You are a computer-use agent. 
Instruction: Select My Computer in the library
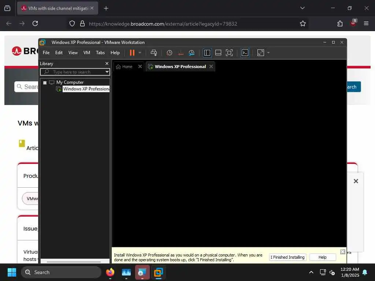(x=70, y=82)
